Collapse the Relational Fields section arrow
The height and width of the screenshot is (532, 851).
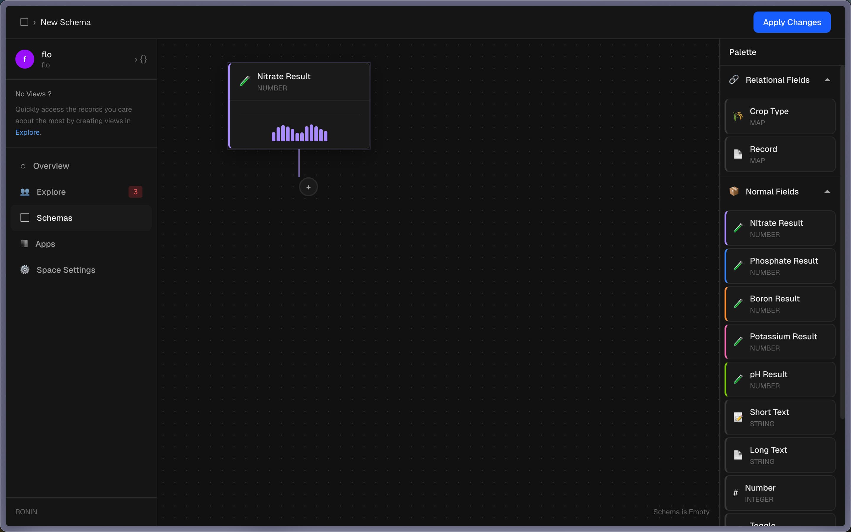pos(827,80)
